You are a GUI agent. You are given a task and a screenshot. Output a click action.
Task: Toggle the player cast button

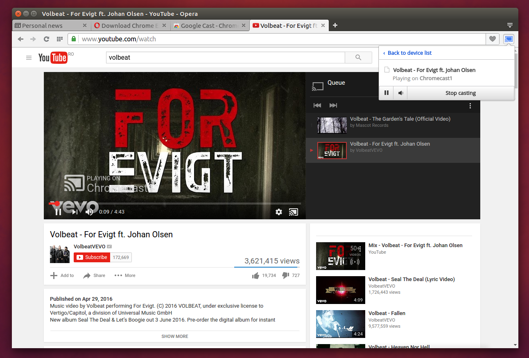[x=294, y=212]
